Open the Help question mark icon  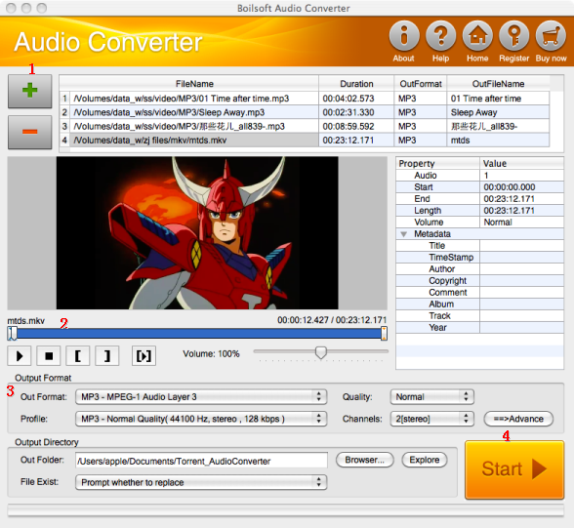tap(441, 36)
